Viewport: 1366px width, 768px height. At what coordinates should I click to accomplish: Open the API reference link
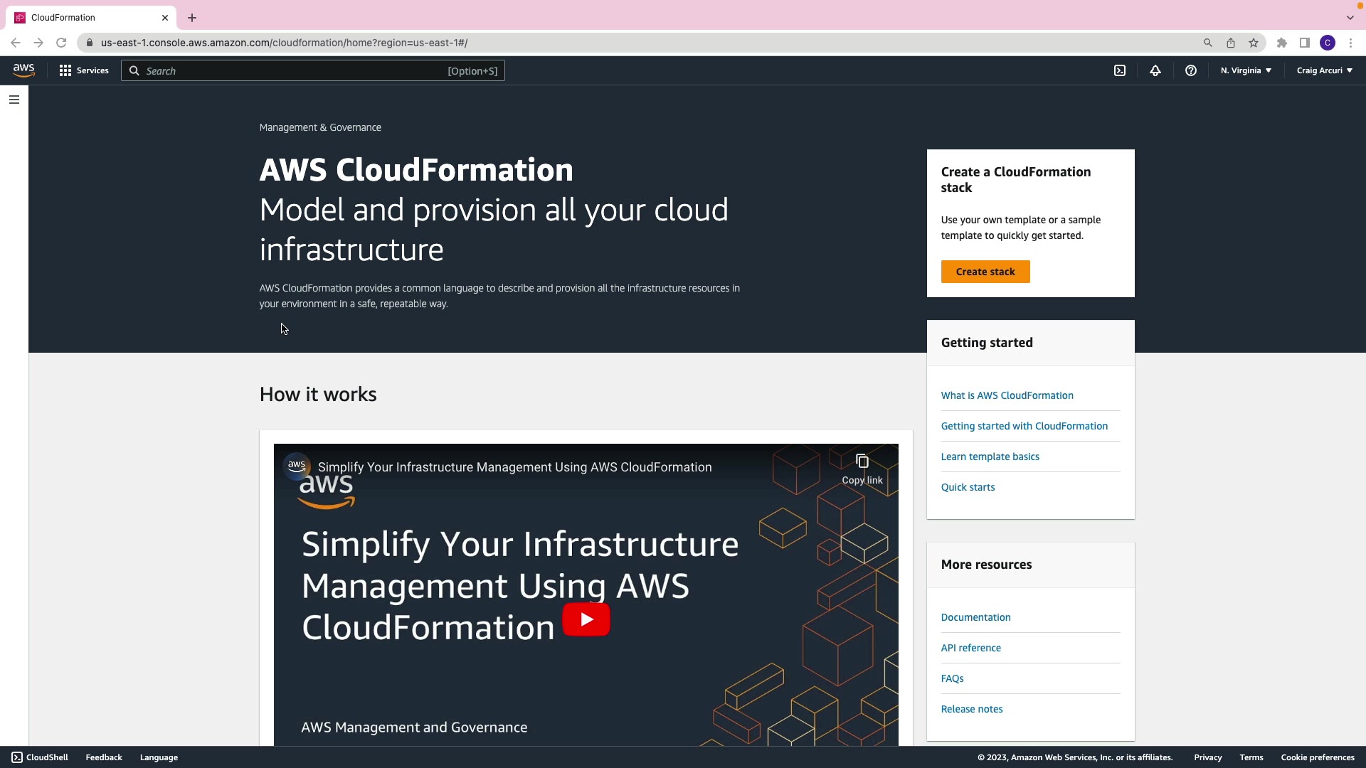970,648
